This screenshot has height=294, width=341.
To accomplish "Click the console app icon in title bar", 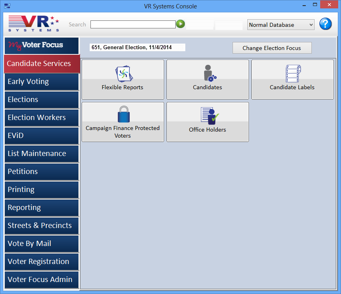I will point(7,6).
